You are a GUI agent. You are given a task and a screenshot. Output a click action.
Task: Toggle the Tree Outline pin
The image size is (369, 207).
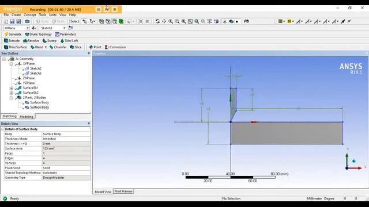(x=89, y=53)
